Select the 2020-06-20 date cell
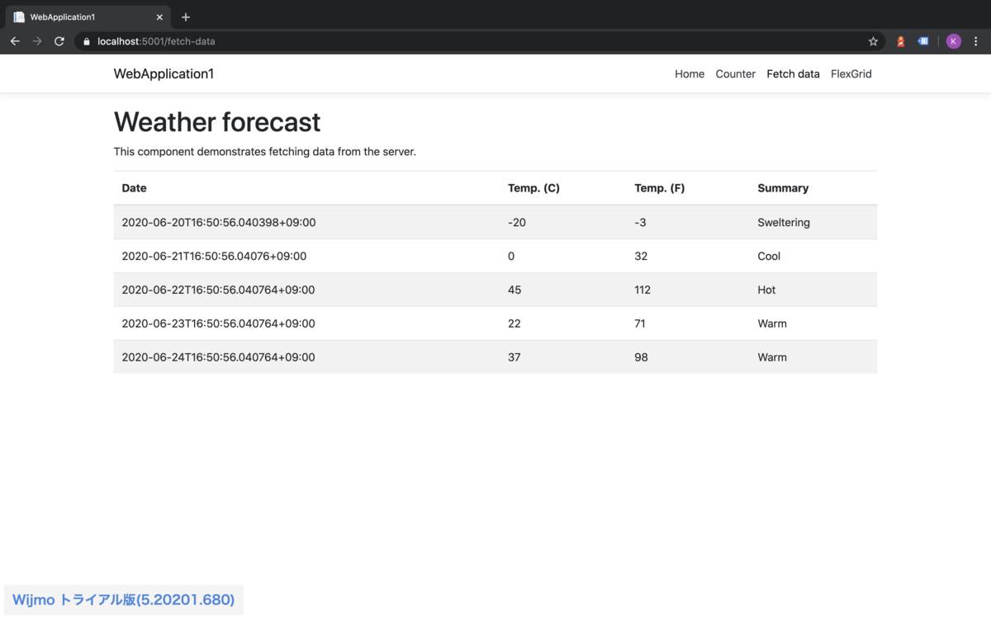 tap(306, 222)
